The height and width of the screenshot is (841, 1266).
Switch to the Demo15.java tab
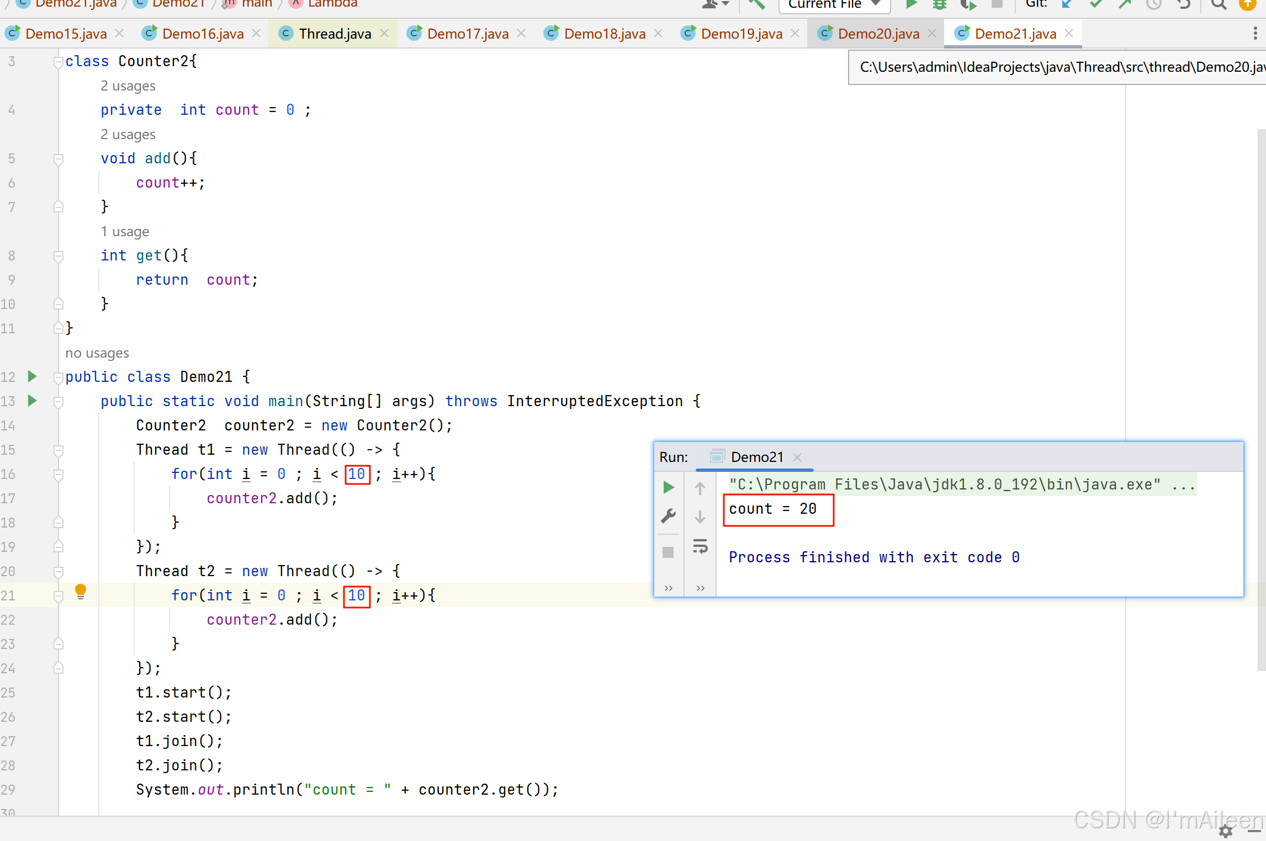[66, 34]
